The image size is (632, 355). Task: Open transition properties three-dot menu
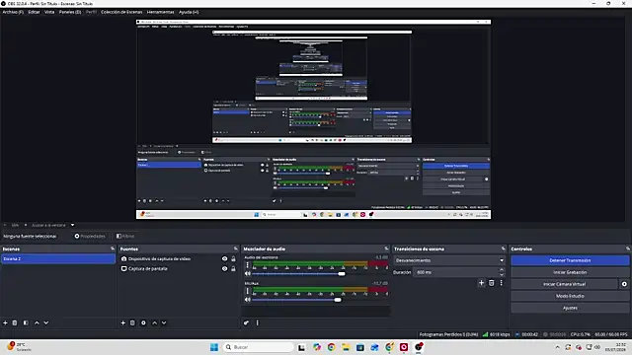click(501, 283)
